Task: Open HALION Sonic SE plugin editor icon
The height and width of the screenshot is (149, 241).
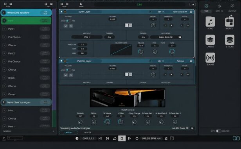Action: 192,128
